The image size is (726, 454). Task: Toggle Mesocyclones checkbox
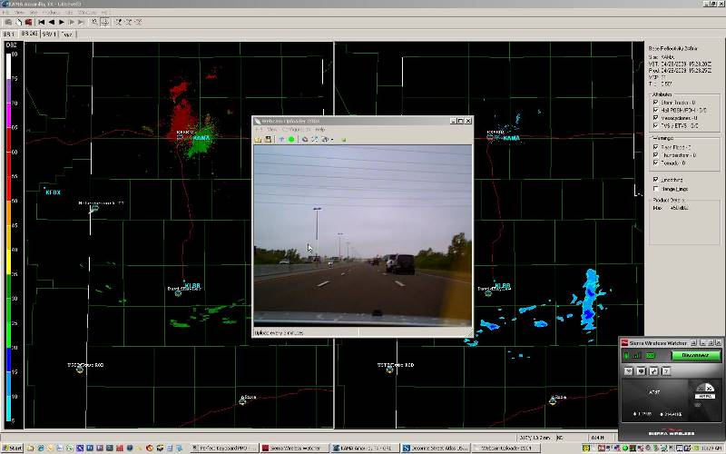click(655, 118)
